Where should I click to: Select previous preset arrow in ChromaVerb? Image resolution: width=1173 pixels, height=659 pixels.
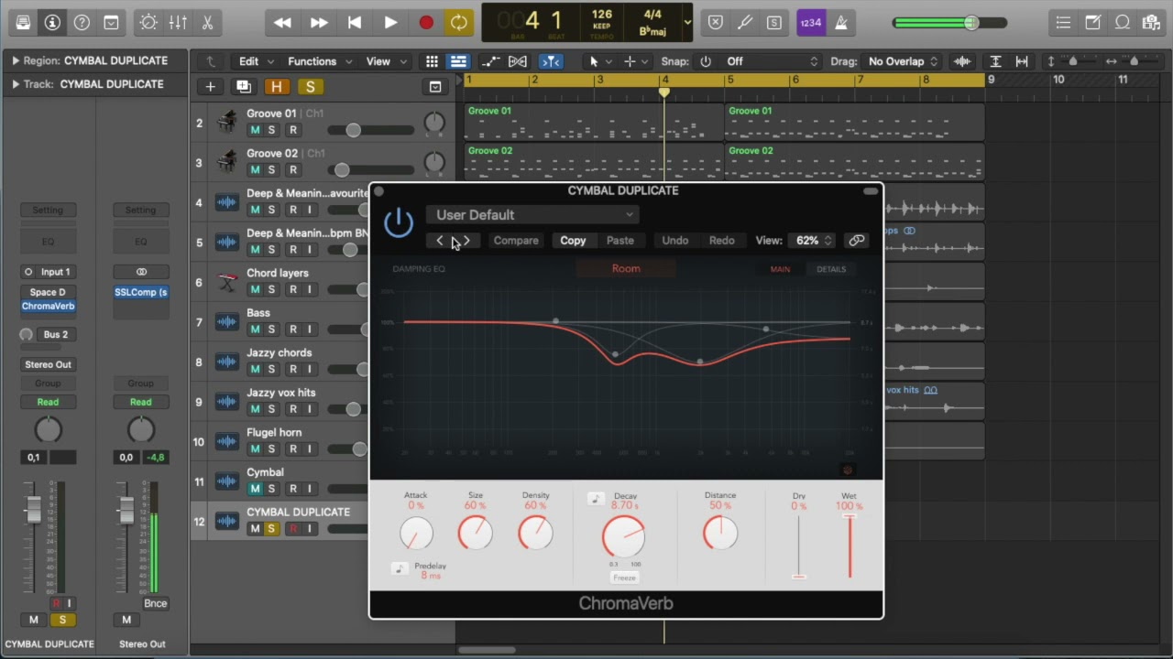point(440,241)
